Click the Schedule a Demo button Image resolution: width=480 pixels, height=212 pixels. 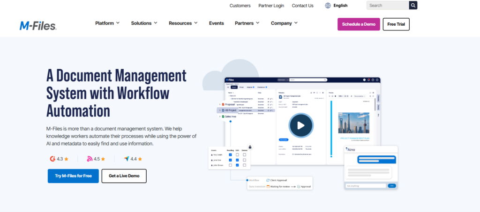[359, 24]
